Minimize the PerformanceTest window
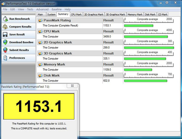 (x=161, y=3)
